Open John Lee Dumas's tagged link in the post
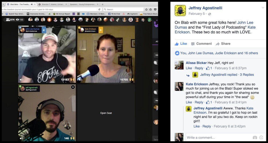The height and width of the screenshot is (143, 268). [214, 25]
